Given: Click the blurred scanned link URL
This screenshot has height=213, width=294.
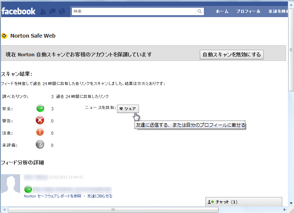Looking at the screenshot, I should point(72,190).
